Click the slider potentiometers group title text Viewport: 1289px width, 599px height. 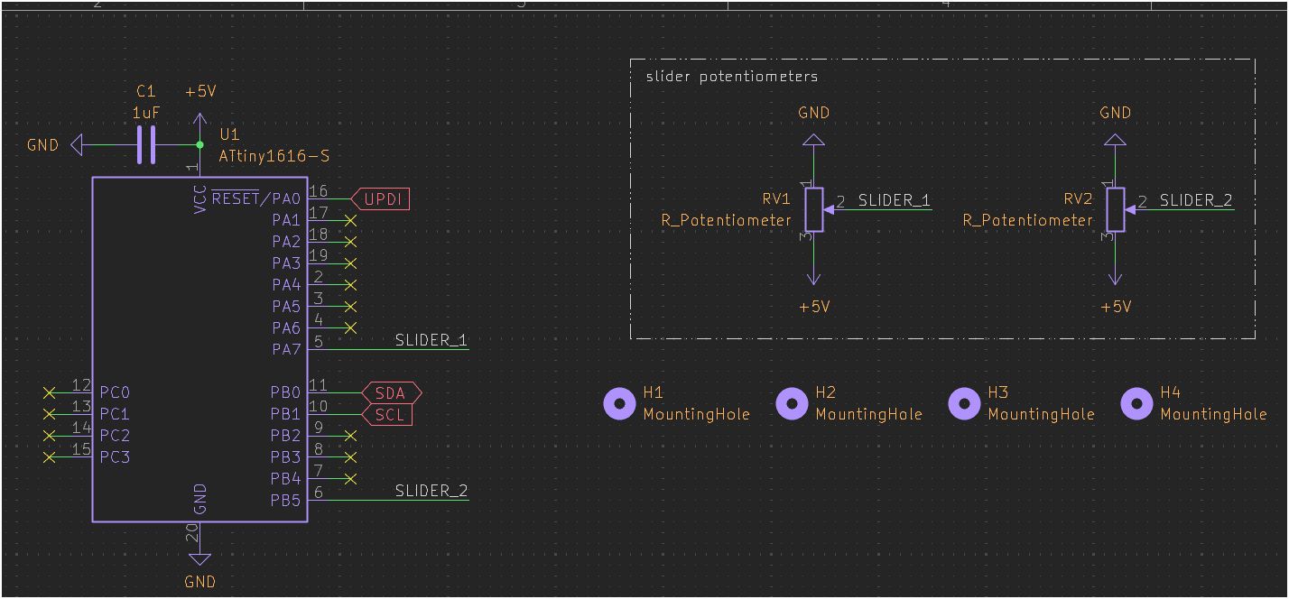click(x=731, y=77)
